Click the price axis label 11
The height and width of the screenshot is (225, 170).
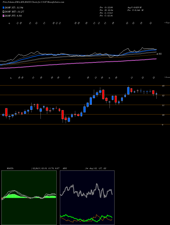tap(163, 105)
